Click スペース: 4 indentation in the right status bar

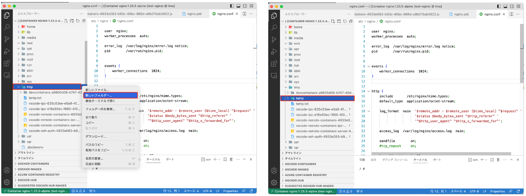(458, 191)
